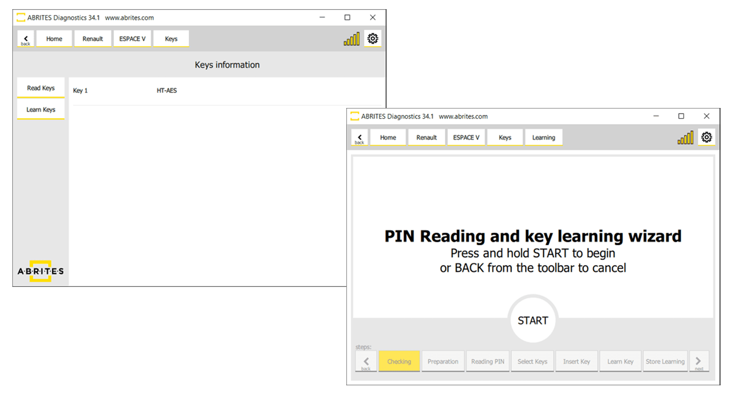Go to Home in Learning window

click(x=388, y=138)
